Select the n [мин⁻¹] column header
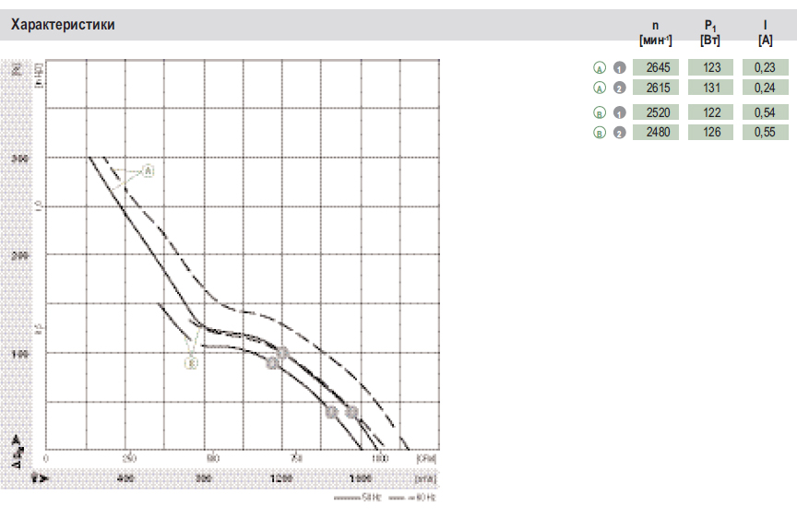797x517 pixels. click(655, 33)
